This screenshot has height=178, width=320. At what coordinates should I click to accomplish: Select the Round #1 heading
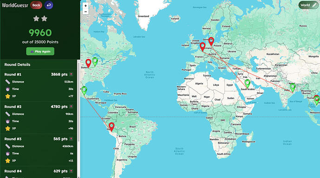[x=13, y=75]
